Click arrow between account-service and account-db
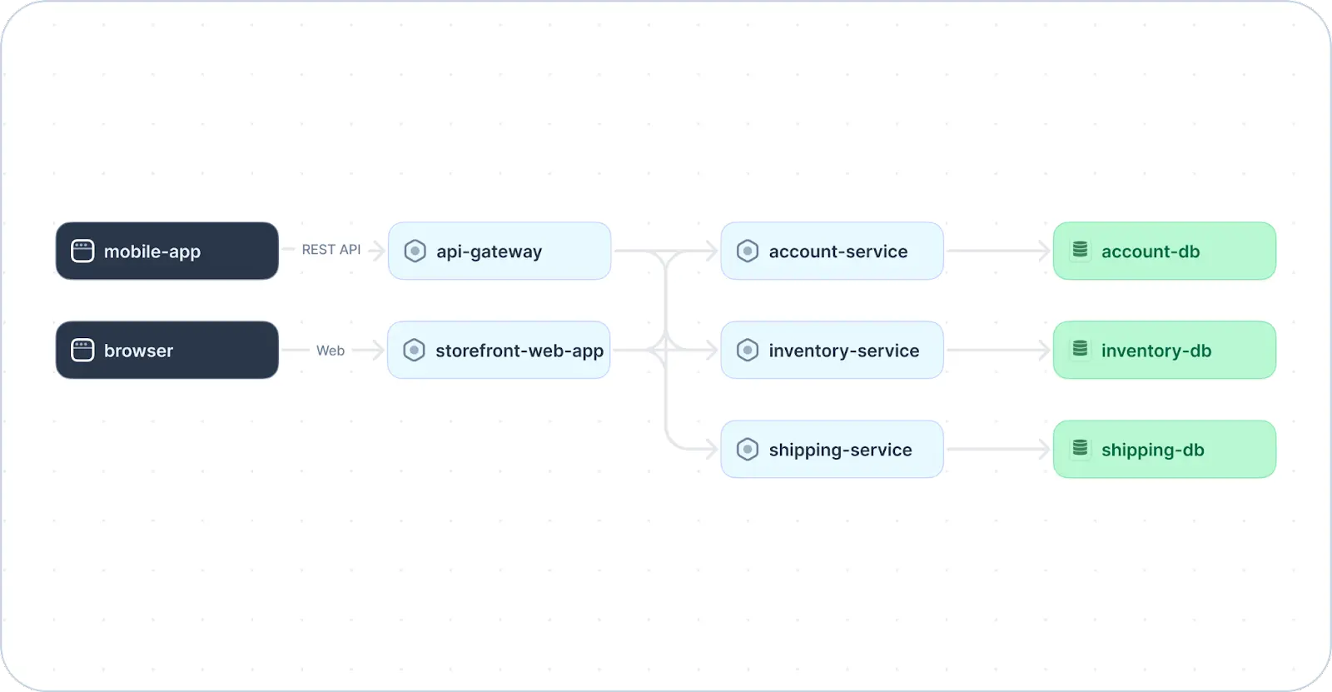The height and width of the screenshot is (692, 1332). pos(998,251)
